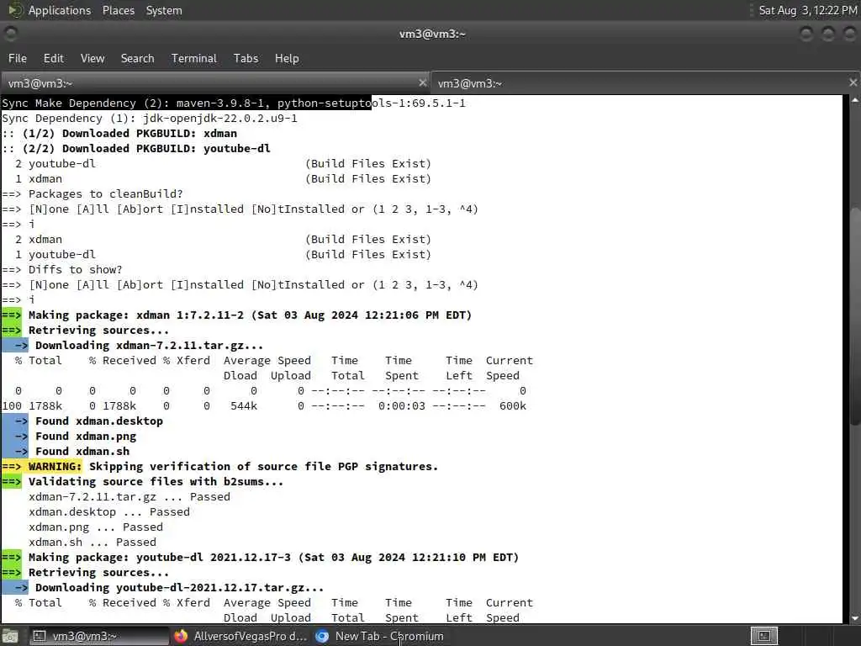Close the terminal window from title bar
The image size is (861, 646).
[x=849, y=34]
